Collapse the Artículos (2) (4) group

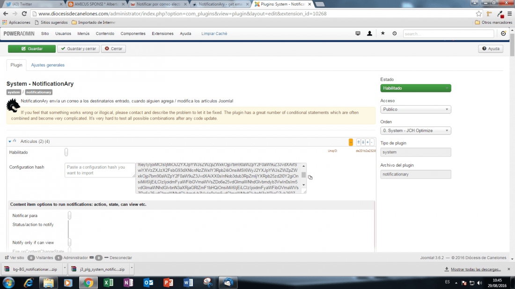[10, 141]
